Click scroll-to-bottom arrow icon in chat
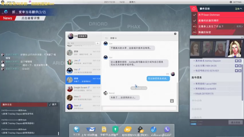This screenshot has width=244, height=137. pos(172,101)
